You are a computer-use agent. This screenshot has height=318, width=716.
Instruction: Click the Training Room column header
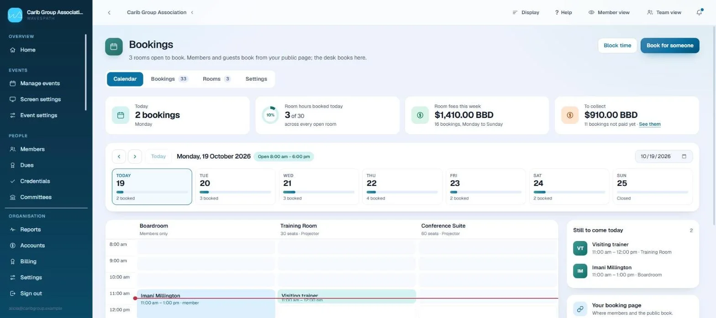pos(347,229)
